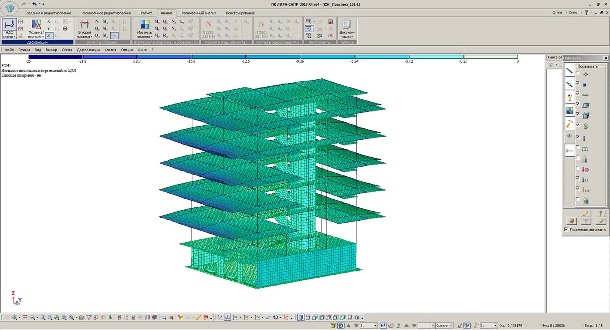Show Qx in plate stresses group

pyautogui.click(x=165, y=21)
